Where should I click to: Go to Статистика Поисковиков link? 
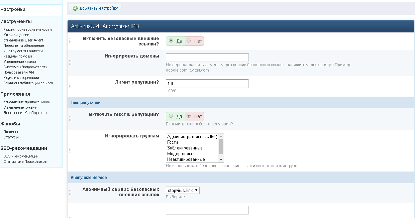[25, 161]
